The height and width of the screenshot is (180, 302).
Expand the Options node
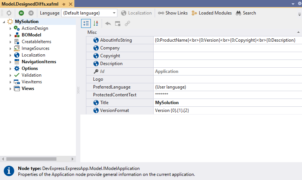tap(10, 69)
